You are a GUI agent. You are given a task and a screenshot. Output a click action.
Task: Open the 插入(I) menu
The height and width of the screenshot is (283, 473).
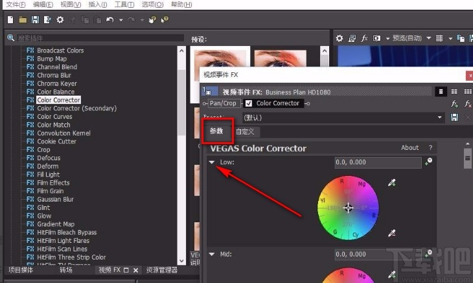98,5
